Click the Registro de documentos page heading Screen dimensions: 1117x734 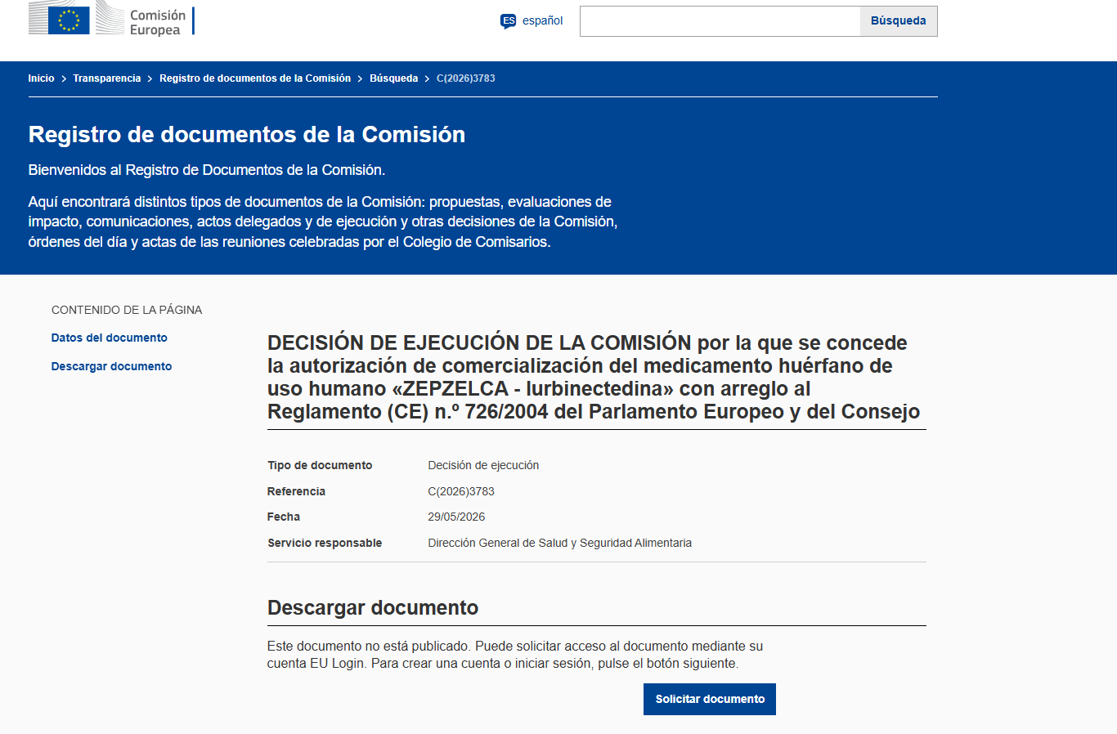[247, 134]
